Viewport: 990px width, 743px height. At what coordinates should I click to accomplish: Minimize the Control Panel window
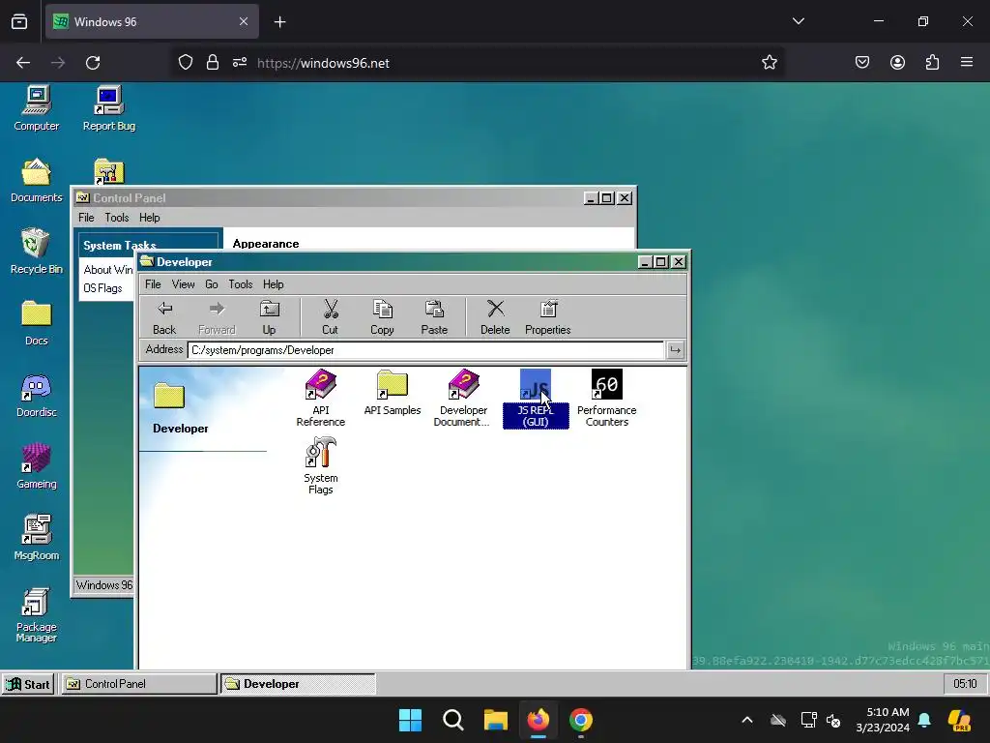click(591, 197)
